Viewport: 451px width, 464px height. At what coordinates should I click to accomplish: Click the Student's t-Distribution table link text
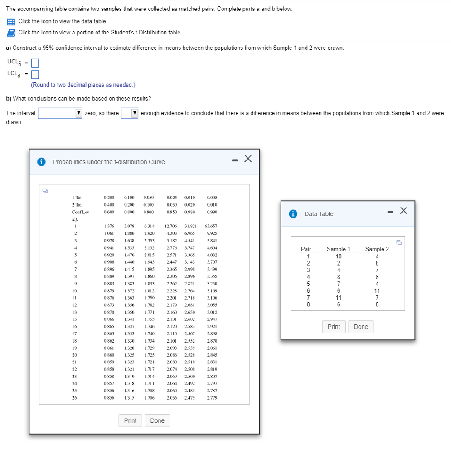coord(100,33)
